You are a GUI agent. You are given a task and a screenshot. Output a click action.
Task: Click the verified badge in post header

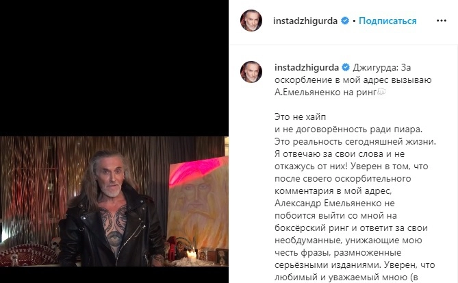[345, 21]
